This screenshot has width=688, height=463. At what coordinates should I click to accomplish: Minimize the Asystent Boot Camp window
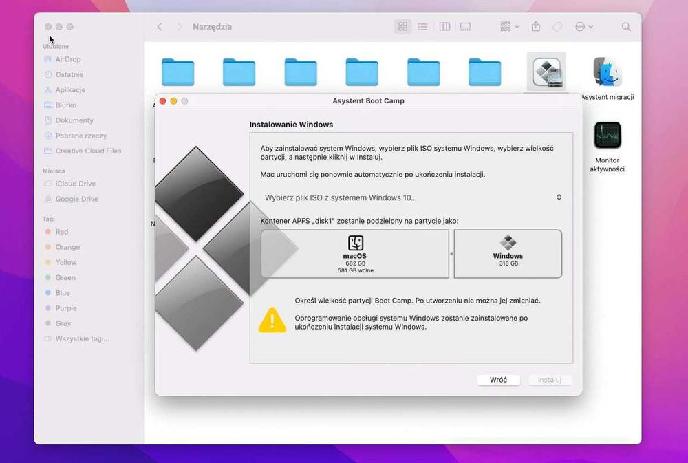click(x=174, y=101)
